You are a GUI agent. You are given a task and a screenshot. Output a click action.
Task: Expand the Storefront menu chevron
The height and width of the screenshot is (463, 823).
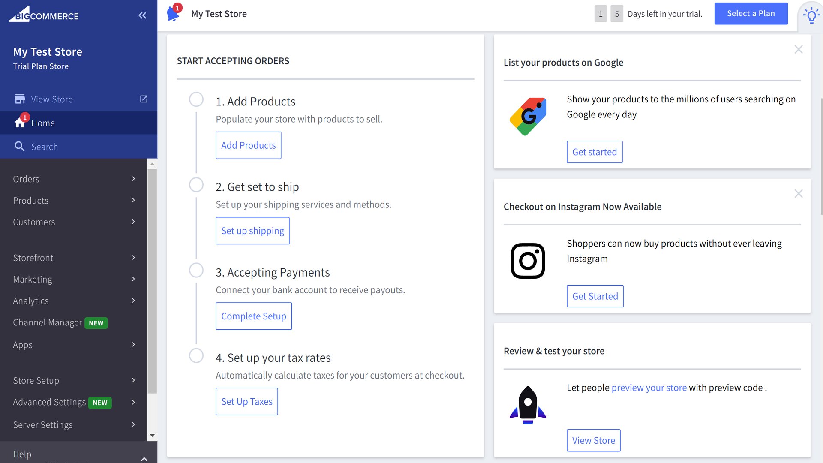[133, 258]
